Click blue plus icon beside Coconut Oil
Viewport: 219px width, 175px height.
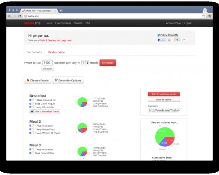click(30, 100)
